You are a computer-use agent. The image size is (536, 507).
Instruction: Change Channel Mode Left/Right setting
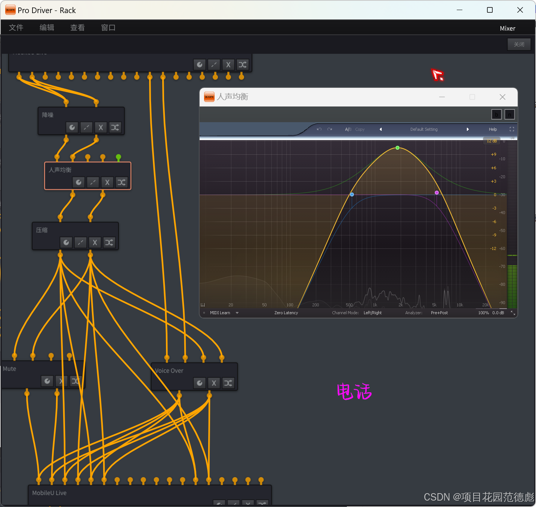tap(373, 313)
